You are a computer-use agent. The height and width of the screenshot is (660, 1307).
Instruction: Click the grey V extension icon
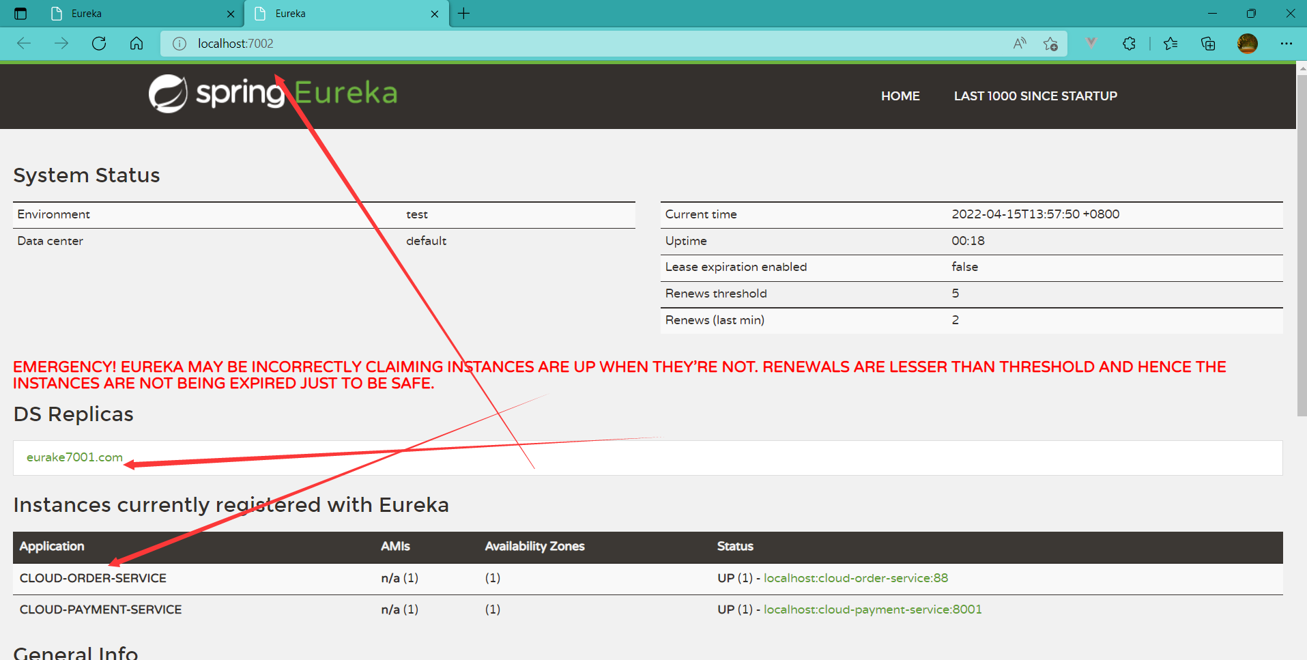click(x=1091, y=43)
